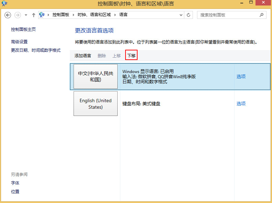Open 高级设置 in the sidebar
Screen dimensions: 272x203
coord(19,42)
